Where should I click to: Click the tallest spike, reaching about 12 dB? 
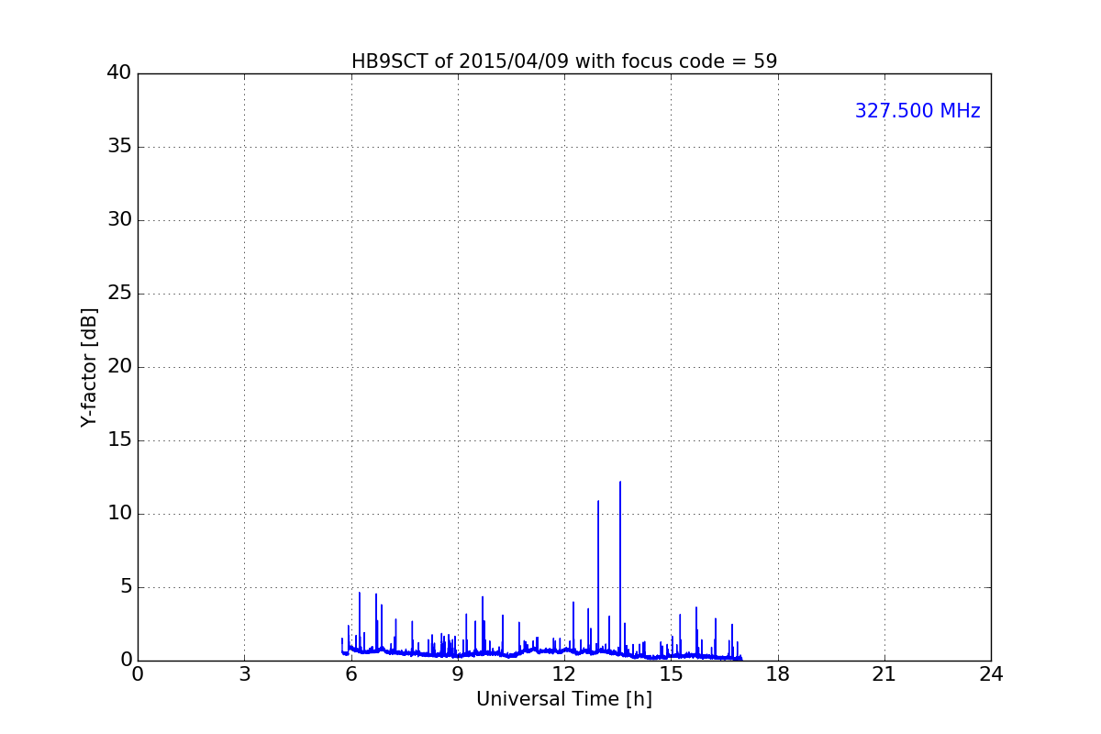tap(620, 569)
